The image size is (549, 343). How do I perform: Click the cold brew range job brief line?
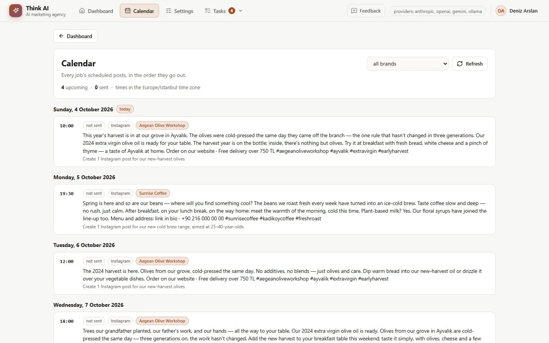[x=164, y=226]
